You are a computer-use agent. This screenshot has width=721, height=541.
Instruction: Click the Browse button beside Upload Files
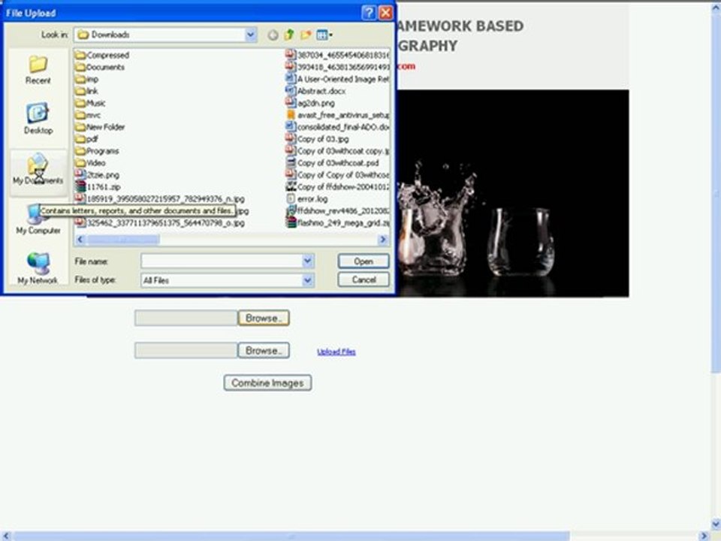tap(264, 351)
